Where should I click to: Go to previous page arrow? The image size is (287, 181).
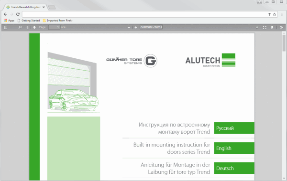click(x=27, y=27)
